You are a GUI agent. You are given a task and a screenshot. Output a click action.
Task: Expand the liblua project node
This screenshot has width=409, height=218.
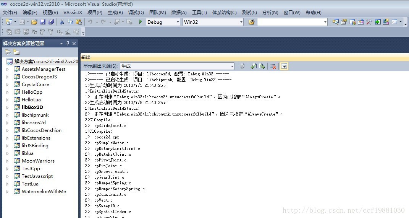click(7, 153)
